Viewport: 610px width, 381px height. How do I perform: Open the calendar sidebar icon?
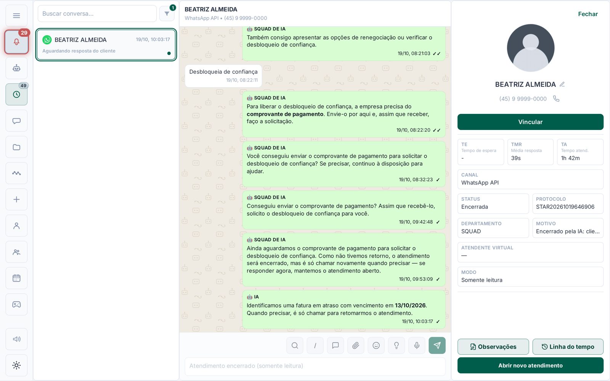[16, 278]
